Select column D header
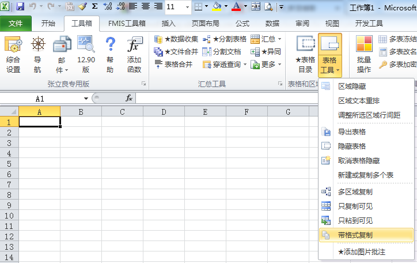Image resolution: width=417 pixels, height=263 pixels. (x=164, y=112)
